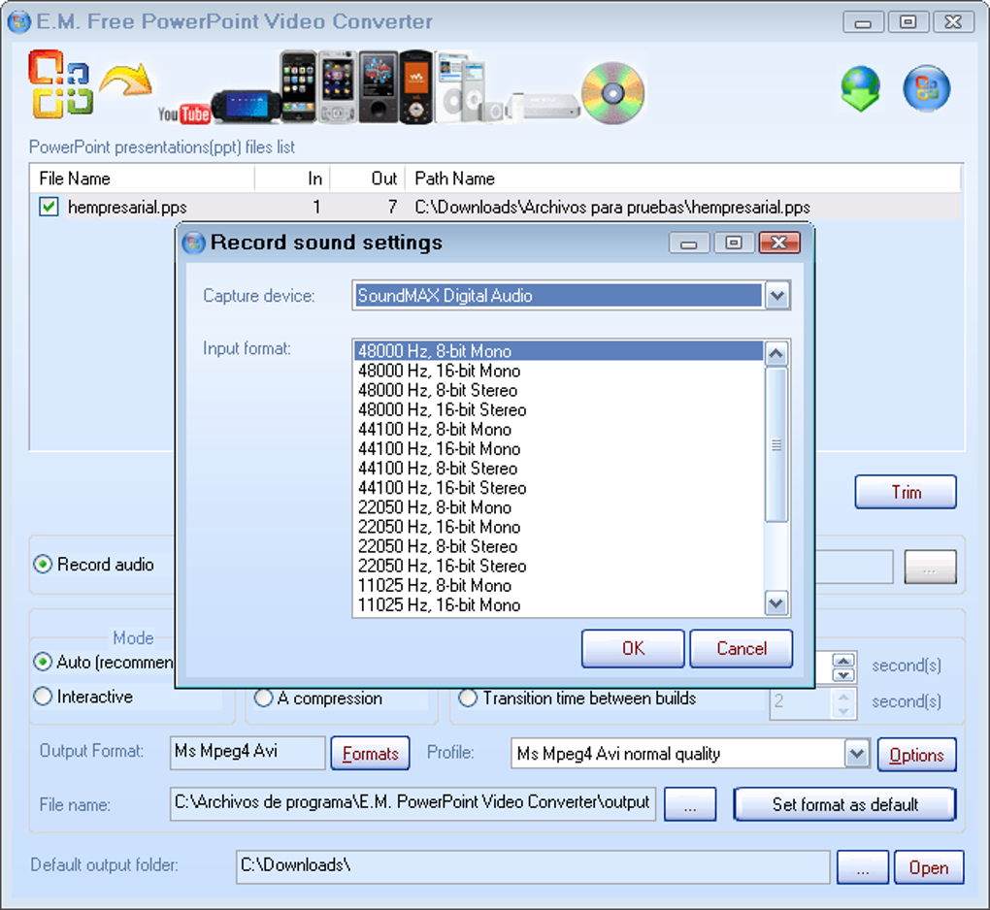Select the A compression radio button
This screenshot has height=910, width=990.
click(263, 699)
